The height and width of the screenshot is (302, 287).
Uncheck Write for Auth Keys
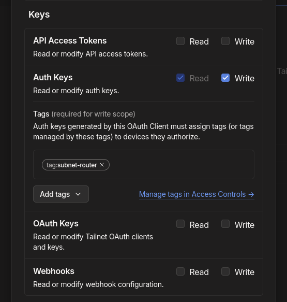coord(225,78)
